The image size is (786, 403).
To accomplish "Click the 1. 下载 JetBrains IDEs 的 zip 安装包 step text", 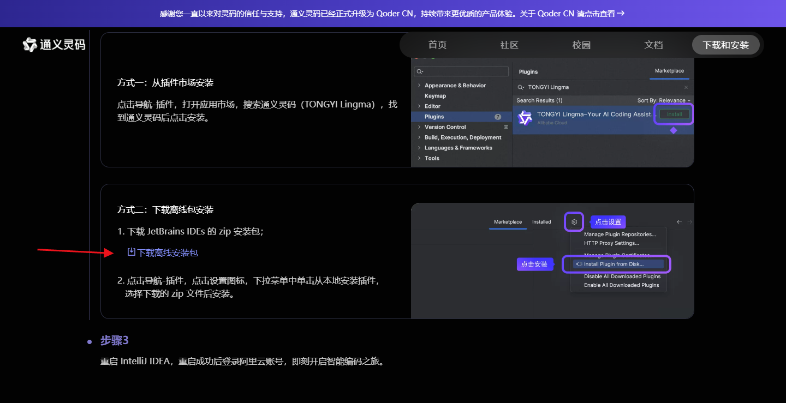I will [x=190, y=231].
